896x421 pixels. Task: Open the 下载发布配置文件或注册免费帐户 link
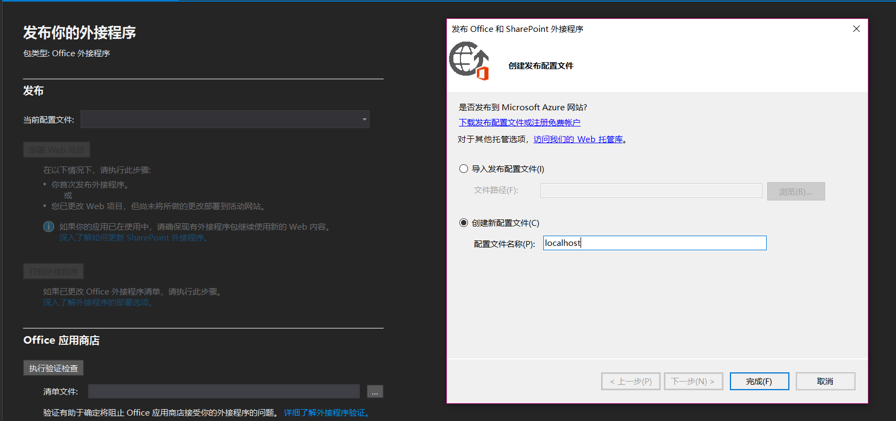(x=519, y=123)
